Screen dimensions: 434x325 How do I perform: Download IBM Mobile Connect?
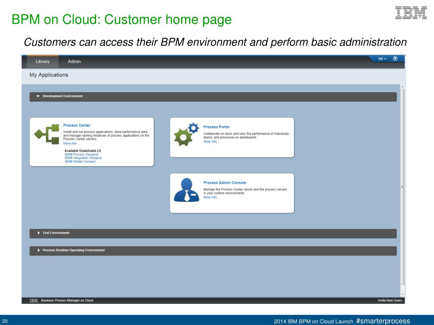click(80, 162)
